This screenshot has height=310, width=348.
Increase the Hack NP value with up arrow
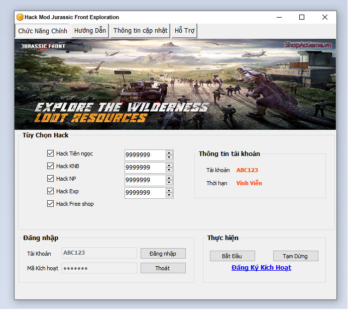(x=169, y=178)
